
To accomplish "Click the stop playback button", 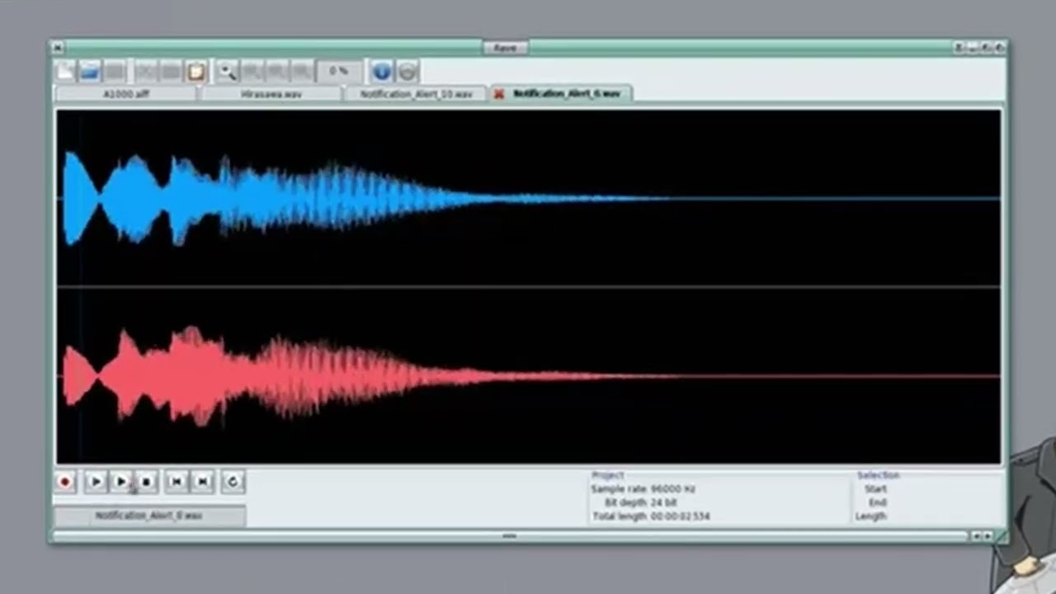I will click(x=146, y=482).
